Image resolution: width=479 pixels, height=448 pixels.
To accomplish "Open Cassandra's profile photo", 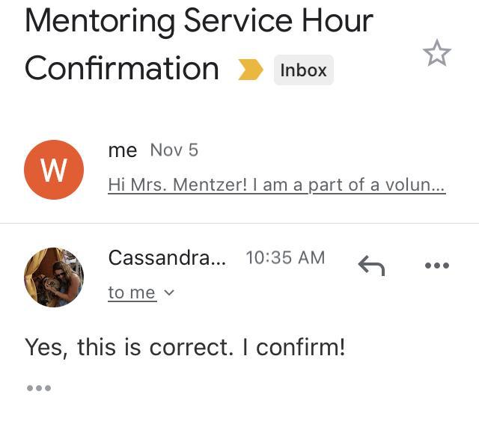I will tap(53, 277).
